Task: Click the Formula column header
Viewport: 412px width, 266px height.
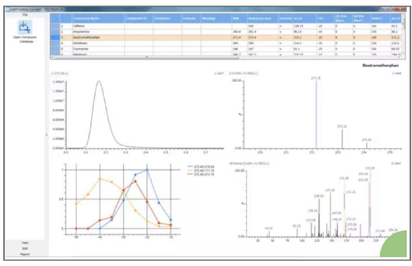Action: coord(191,19)
